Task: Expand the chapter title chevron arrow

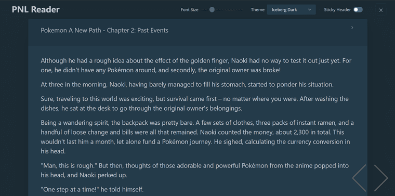Action: 352,28
